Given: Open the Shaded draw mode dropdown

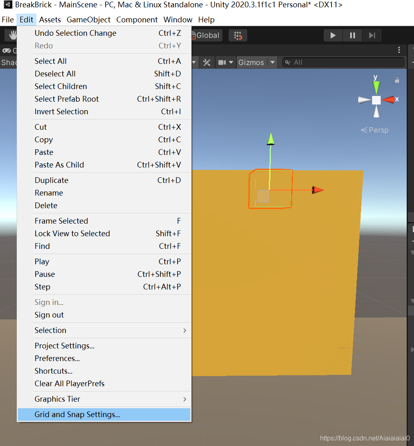Looking at the screenshot, I should point(9,62).
